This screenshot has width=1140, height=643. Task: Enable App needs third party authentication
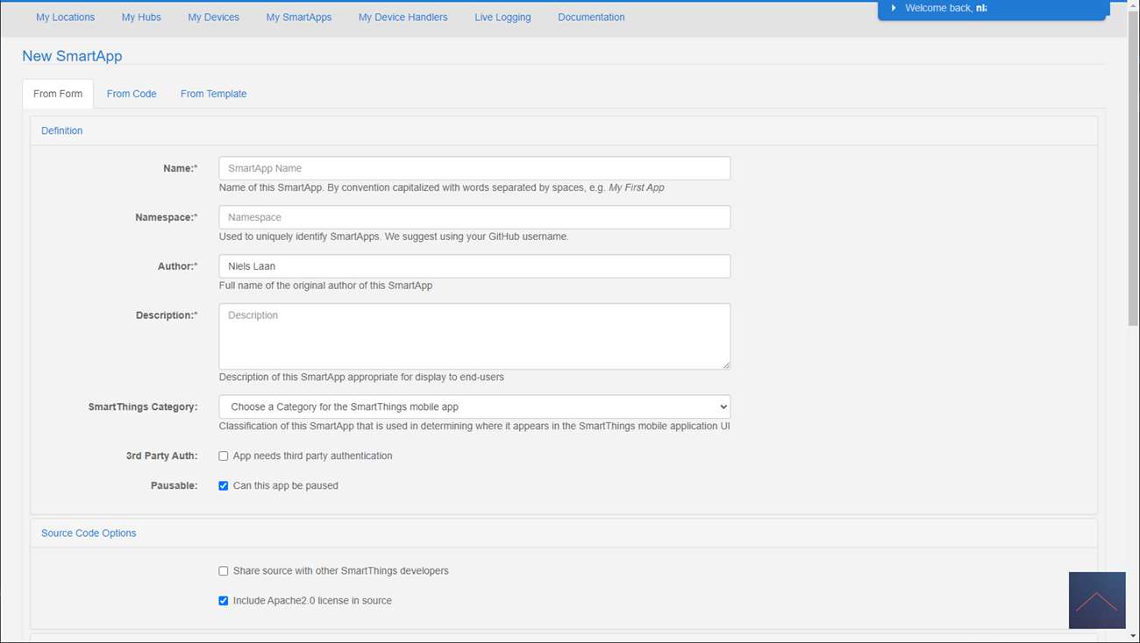point(224,456)
